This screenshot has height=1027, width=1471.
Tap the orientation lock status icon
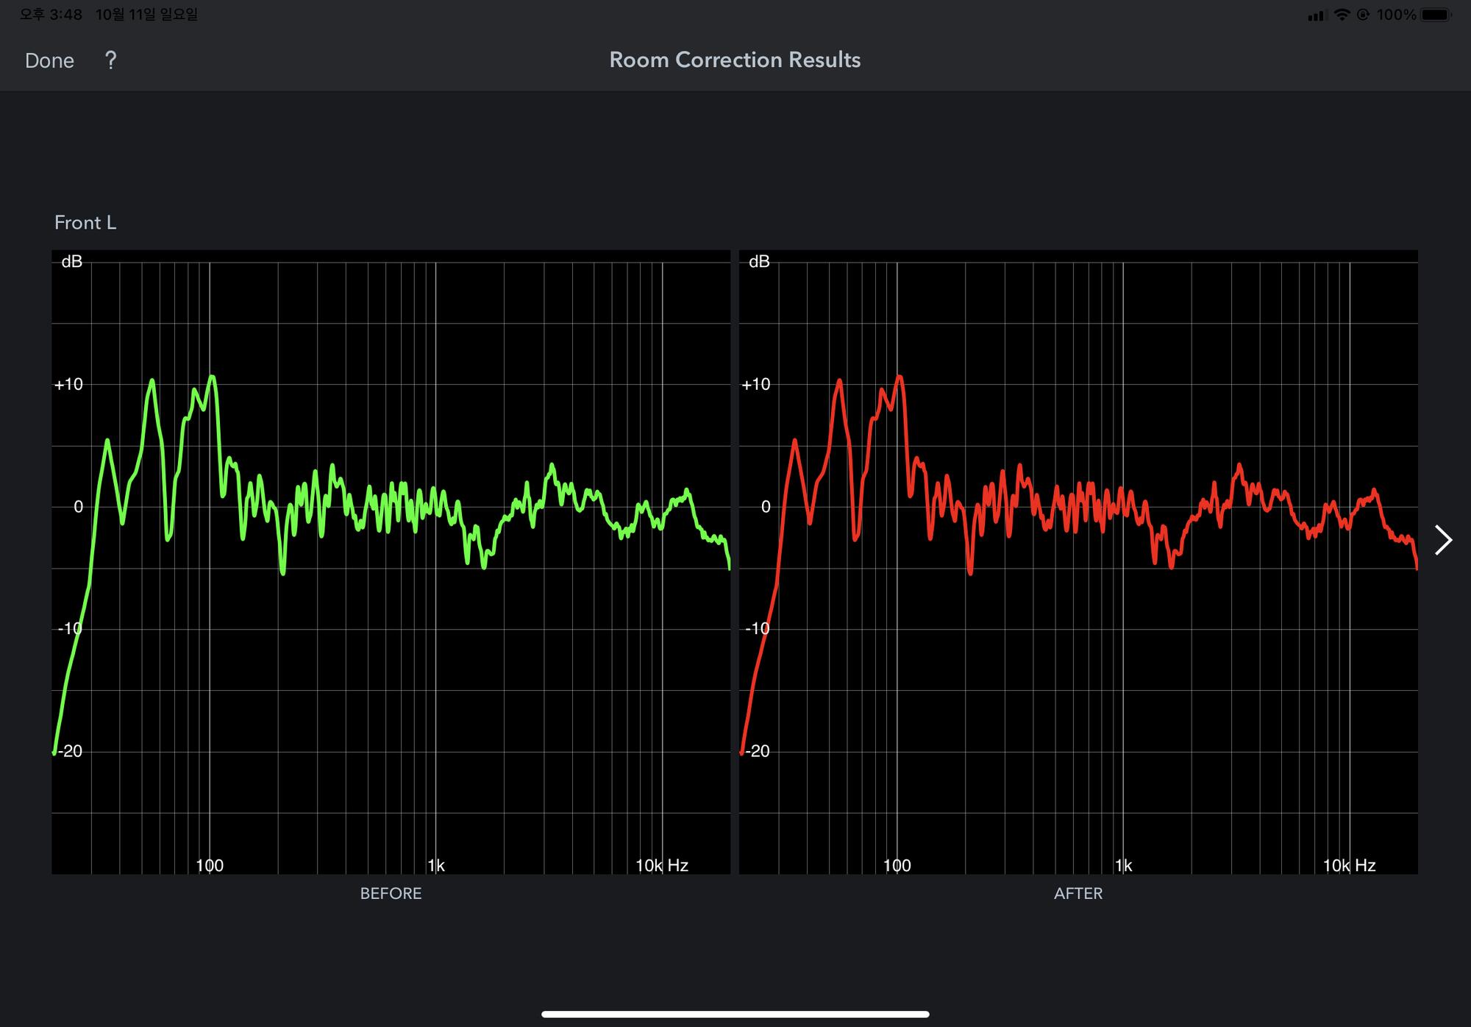[x=1363, y=15]
